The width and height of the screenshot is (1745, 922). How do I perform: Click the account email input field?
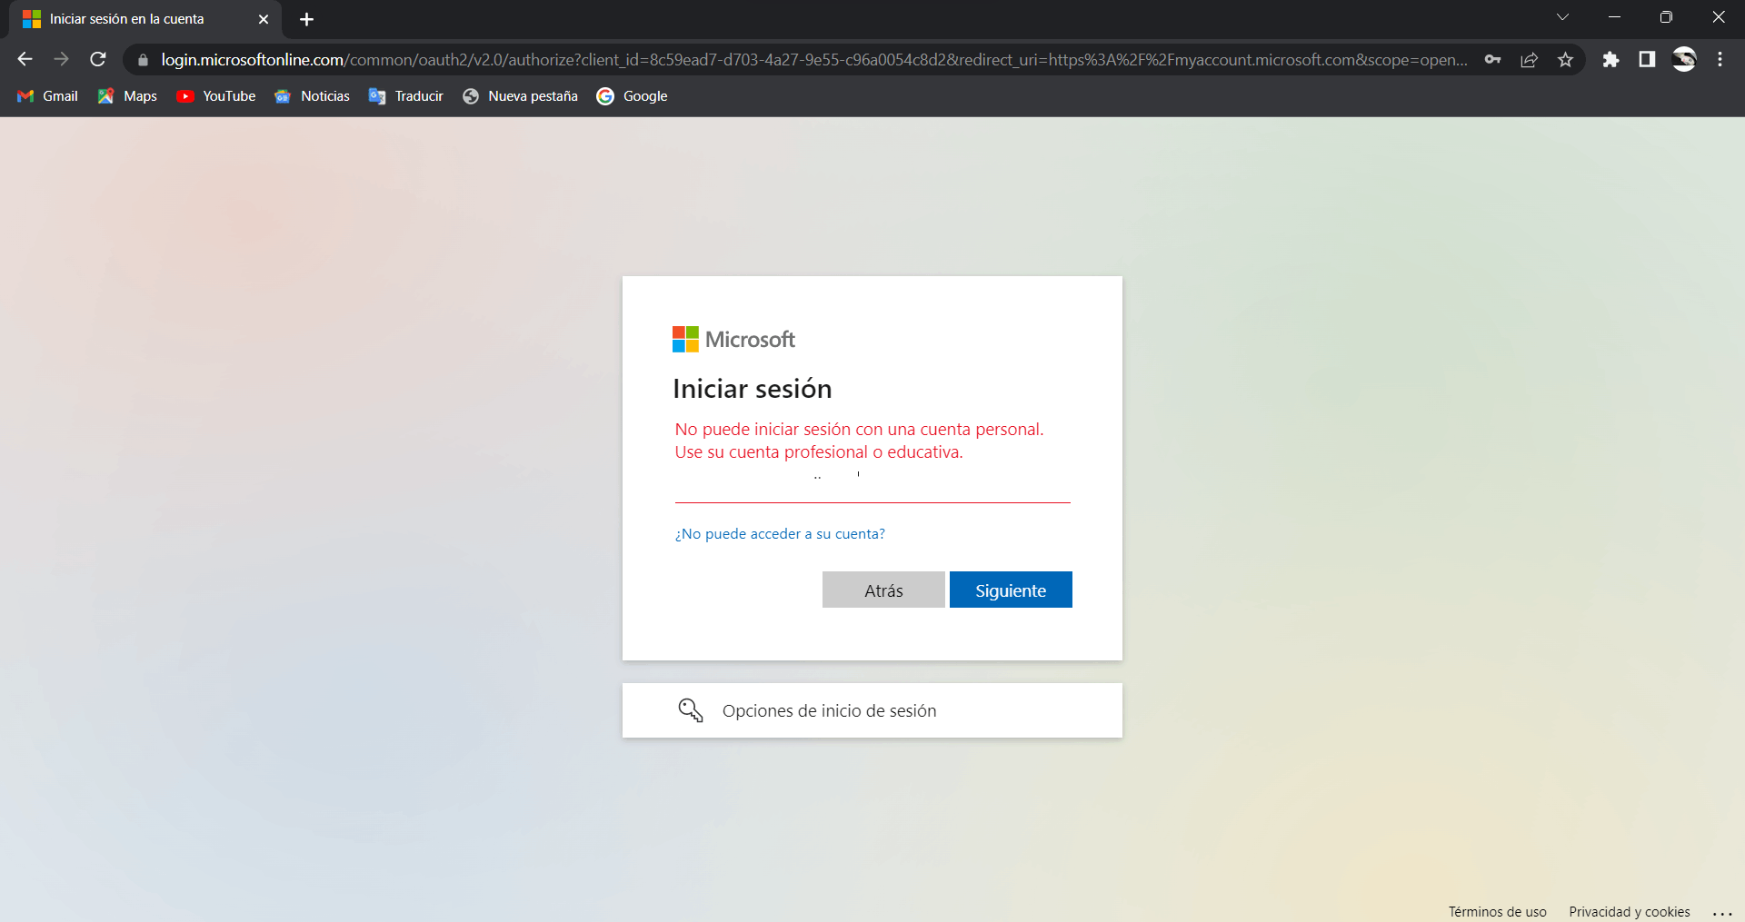click(x=872, y=484)
